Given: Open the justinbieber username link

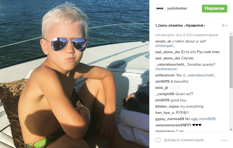Looking at the screenshot, I should pos(177,8).
